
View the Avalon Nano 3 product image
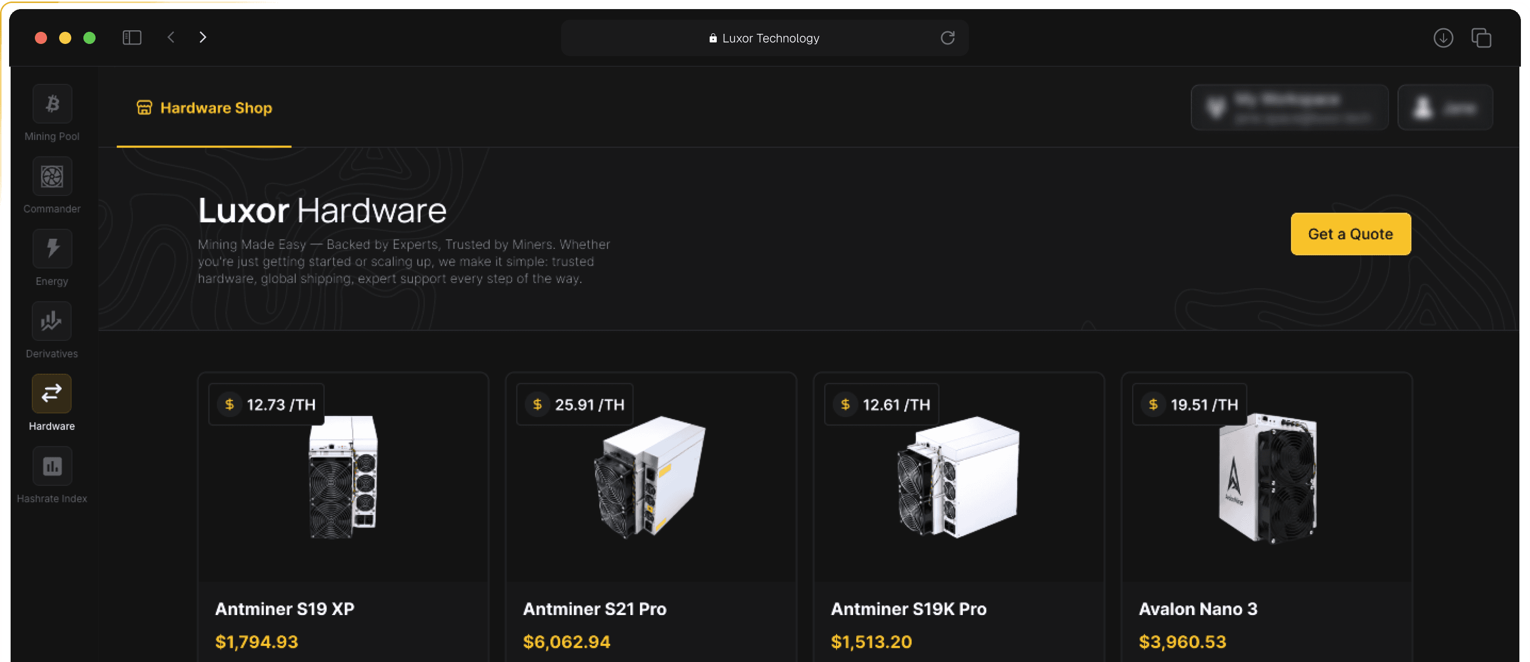point(1268,481)
